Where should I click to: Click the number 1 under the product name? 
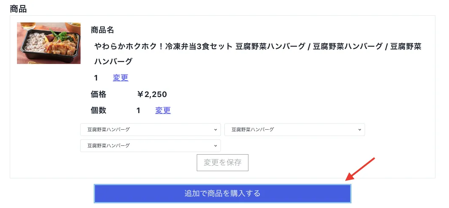96,78
